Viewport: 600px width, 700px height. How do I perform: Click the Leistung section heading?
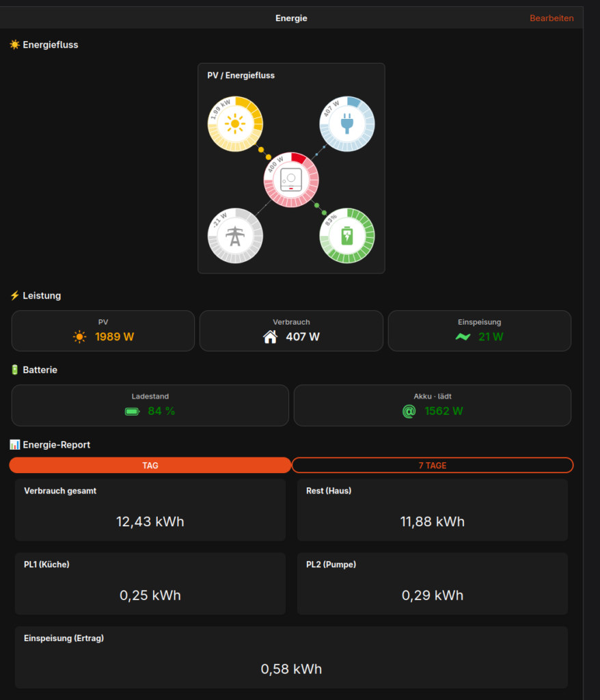42,295
